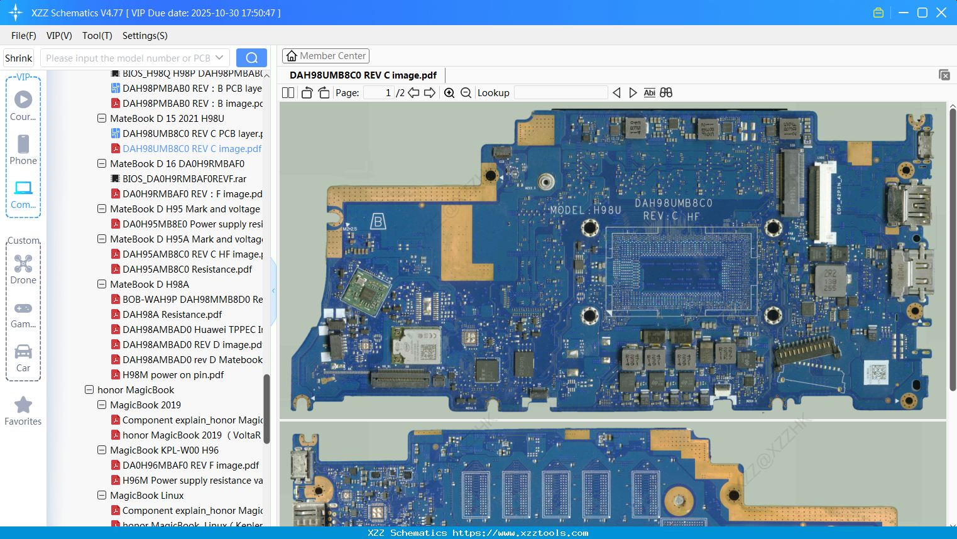Viewport: 957px width, 539px height.
Task: Click the file tree vertical scrollbar thumb
Action: point(266,409)
